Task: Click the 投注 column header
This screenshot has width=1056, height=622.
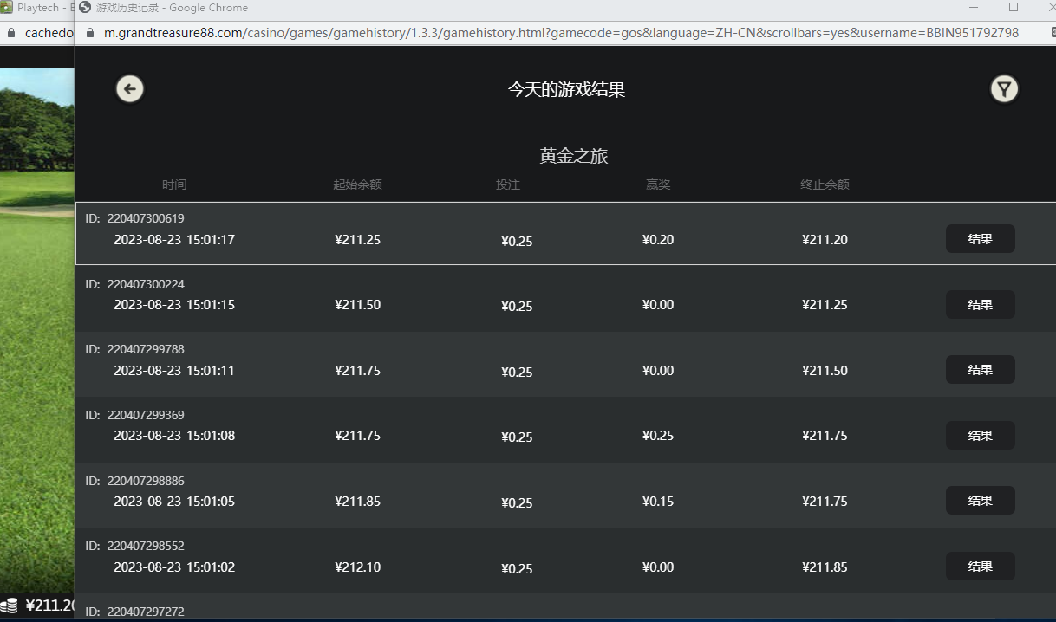Action: tap(508, 185)
